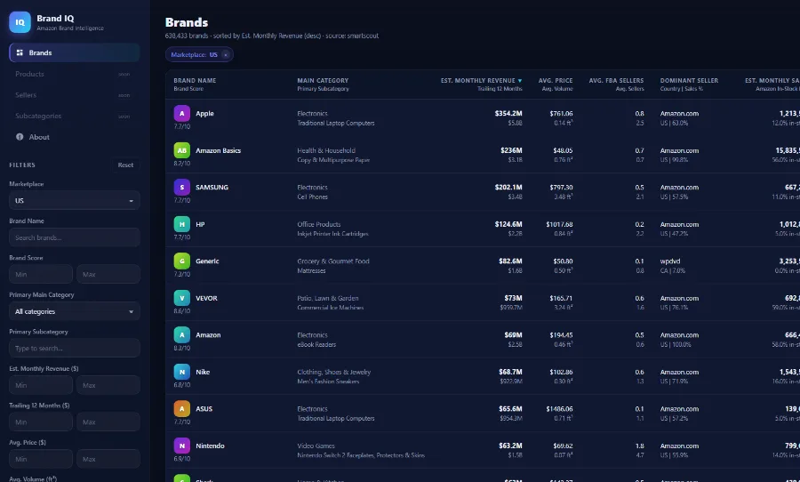Click the Brand Score Max field
800x482 pixels.
tap(108, 274)
